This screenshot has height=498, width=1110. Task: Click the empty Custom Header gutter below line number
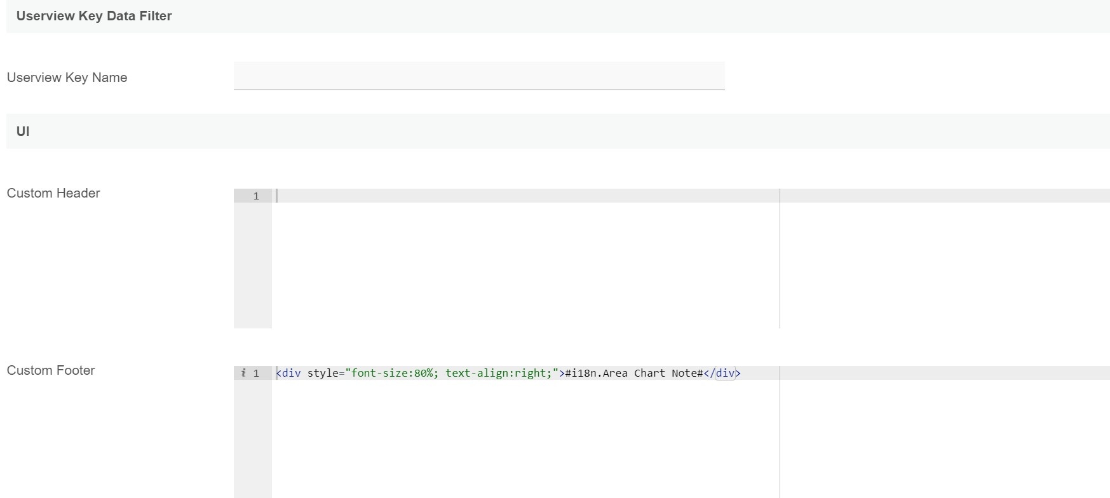[252, 267]
